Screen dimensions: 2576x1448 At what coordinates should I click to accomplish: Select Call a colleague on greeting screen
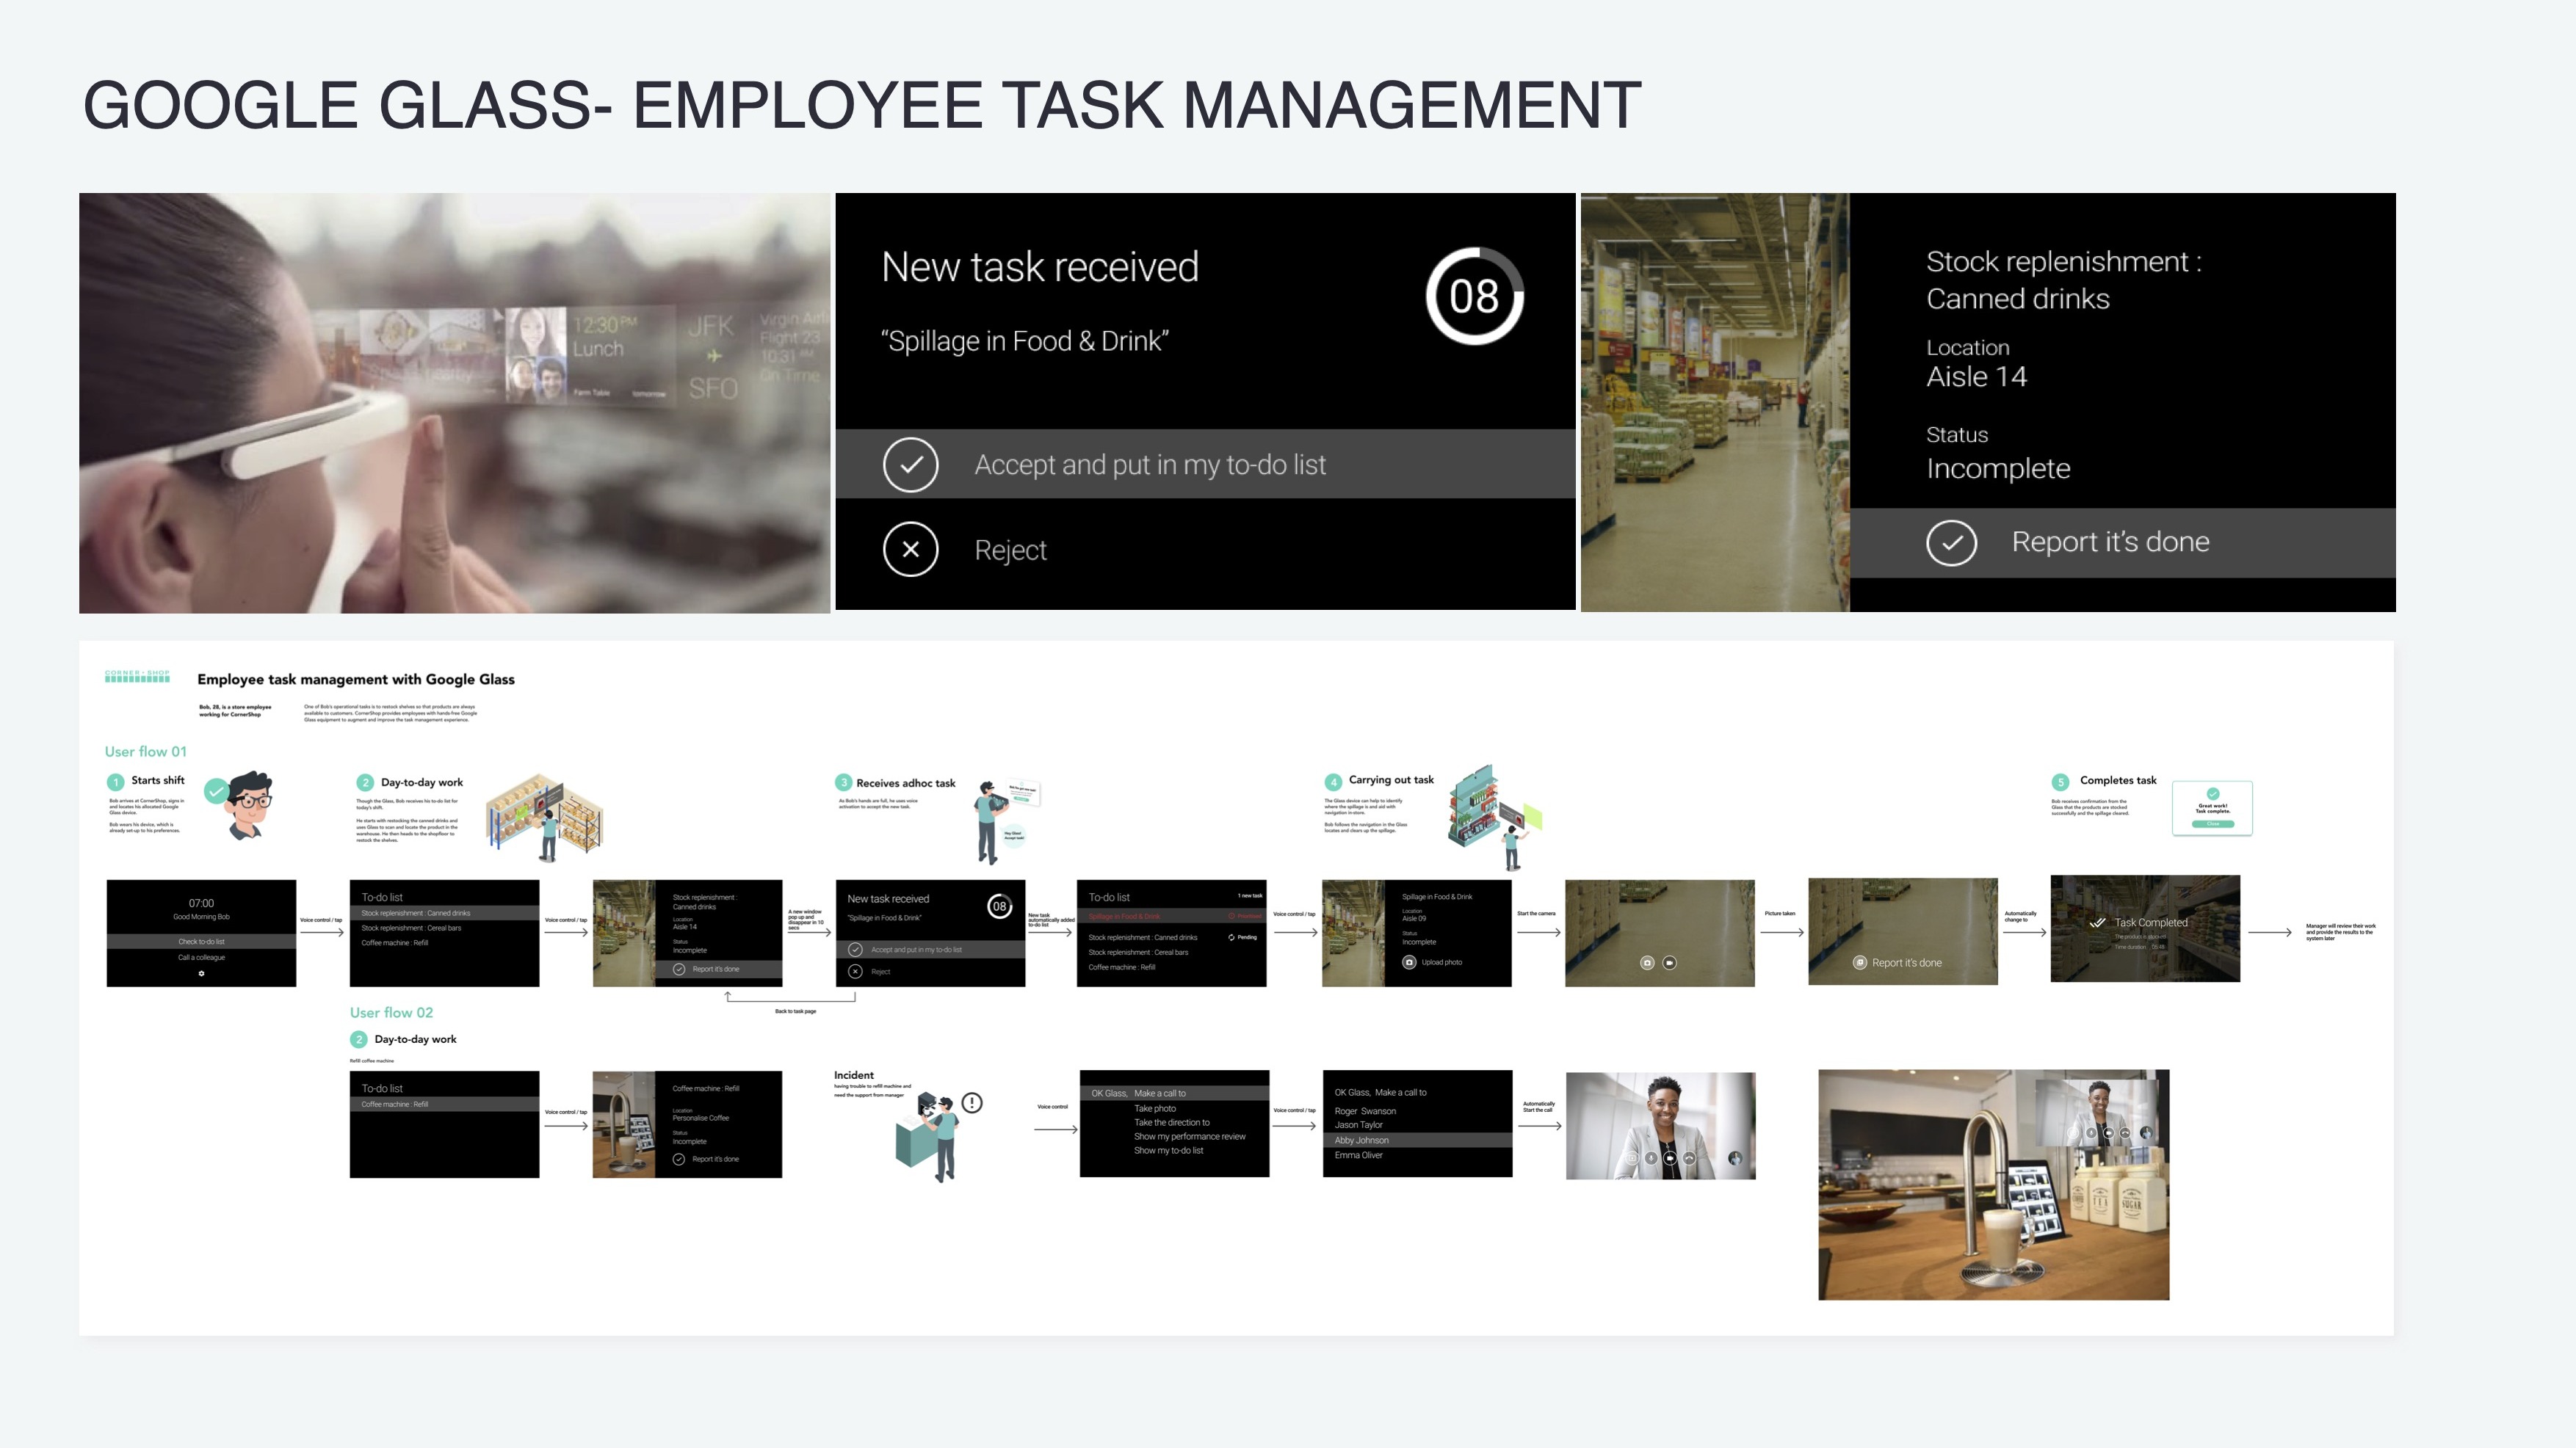tap(201, 957)
